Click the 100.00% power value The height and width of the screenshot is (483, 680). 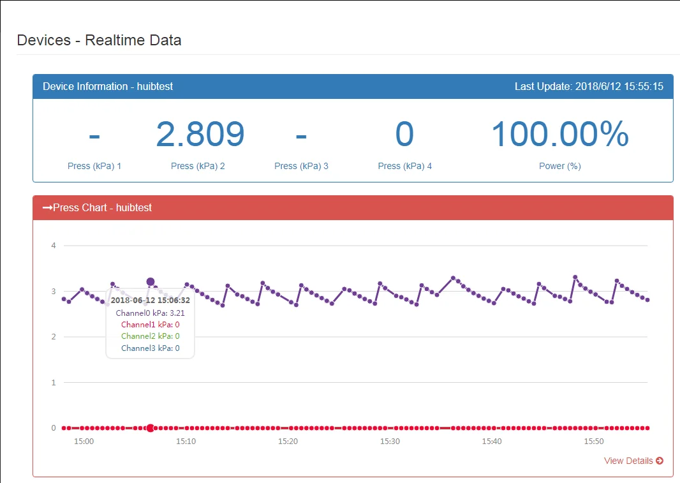pyautogui.click(x=559, y=134)
